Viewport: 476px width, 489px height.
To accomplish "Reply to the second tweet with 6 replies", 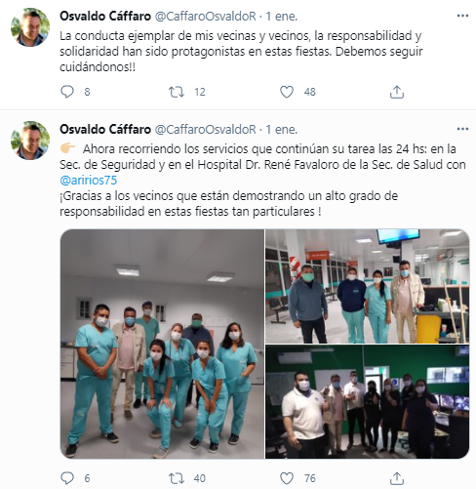I will pos(67,478).
